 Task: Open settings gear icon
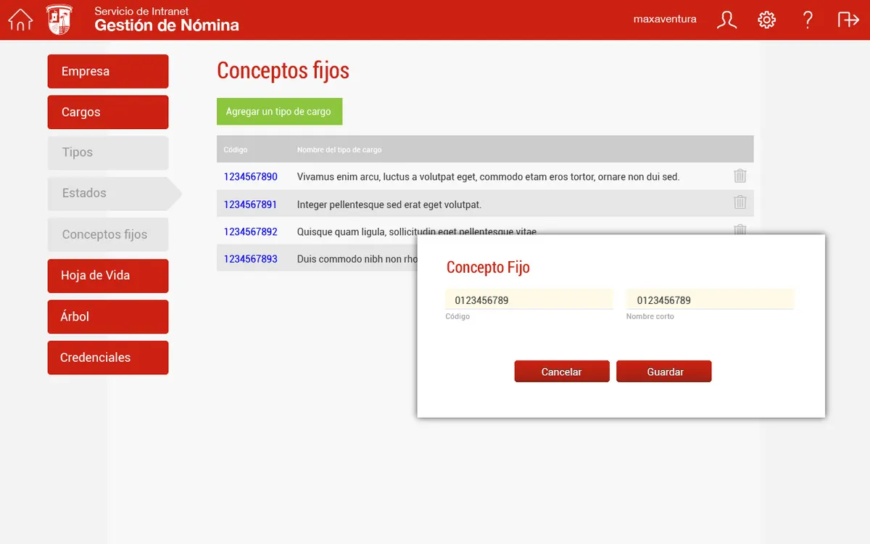click(767, 20)
